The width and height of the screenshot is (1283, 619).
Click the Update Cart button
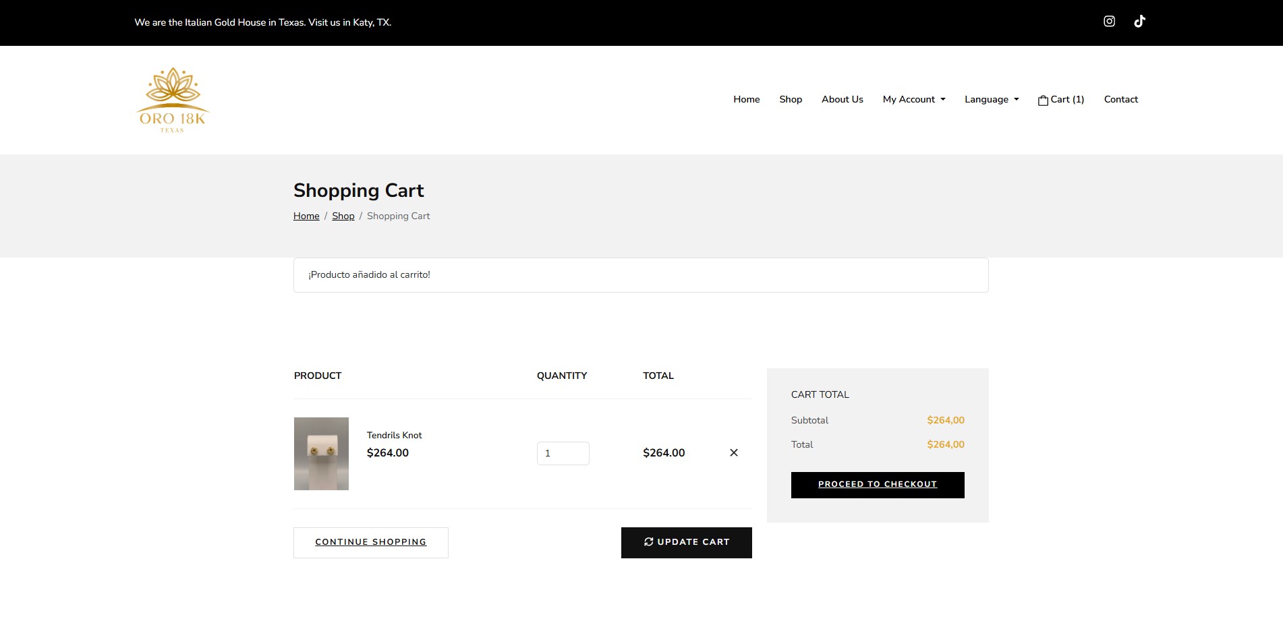[687, 543]
